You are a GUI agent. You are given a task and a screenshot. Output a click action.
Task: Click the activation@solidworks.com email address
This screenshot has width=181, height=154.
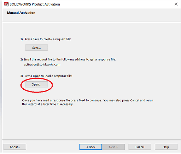pyautogui.click(x=42, y=64)
